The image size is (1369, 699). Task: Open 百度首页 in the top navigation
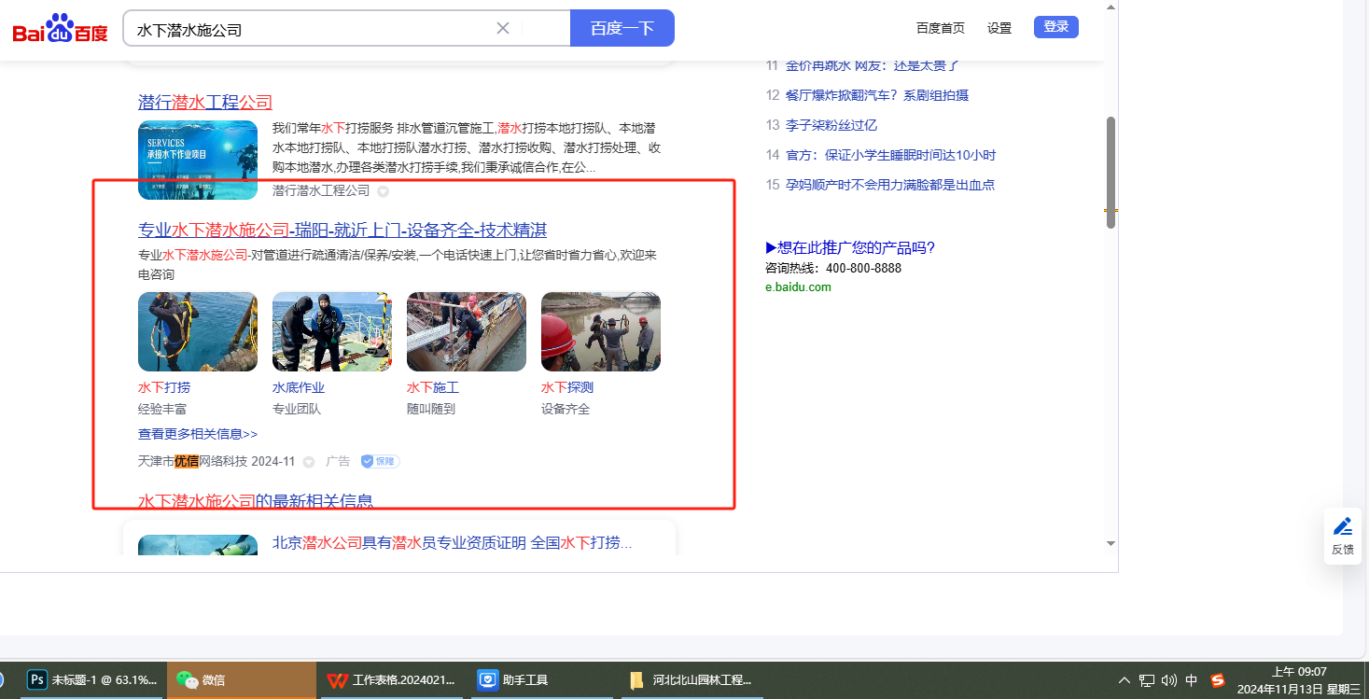pos(940,28)
